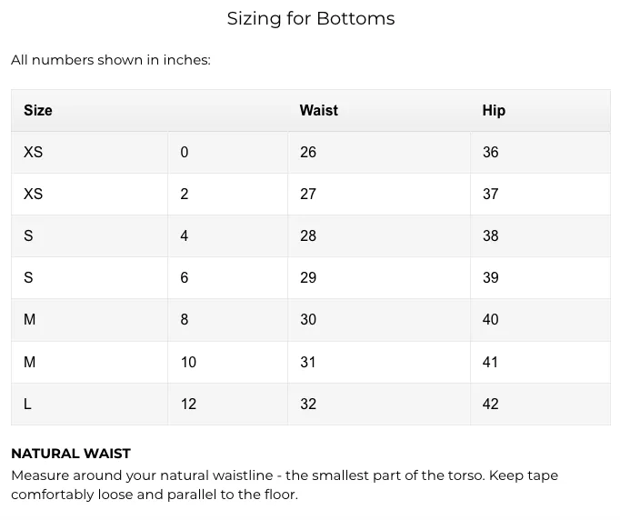Select the L size label

[x=27, y=405]
